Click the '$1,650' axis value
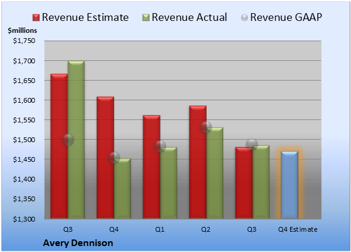The width and height of the screenshot is (351, 252). (x=24, y=81)
